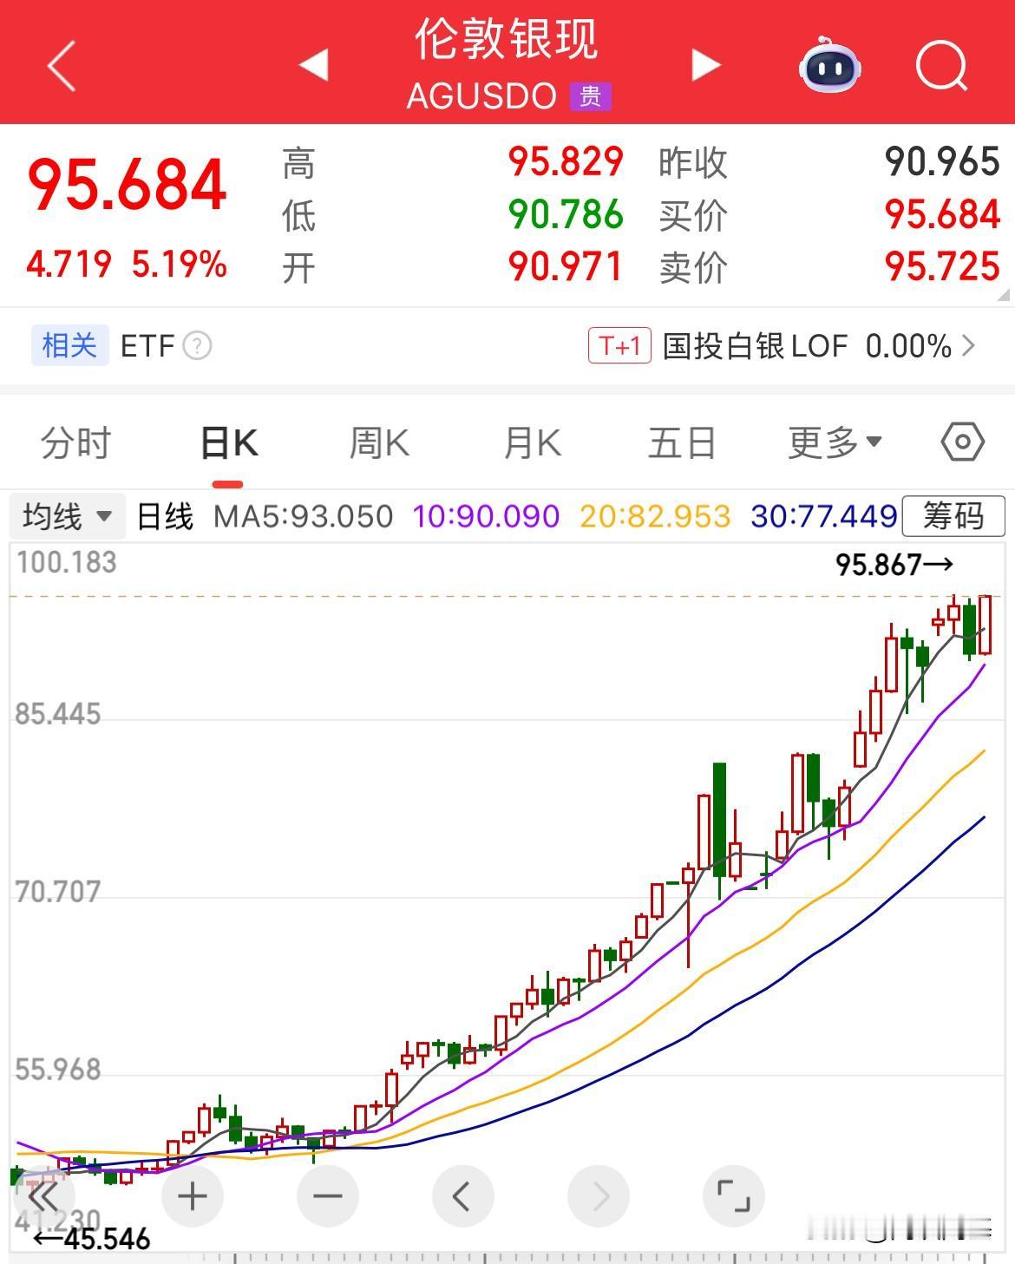Viewport: 1015px width, 1264px height.
Task: Open the search magnifier
Action: [x=941, y=65]
